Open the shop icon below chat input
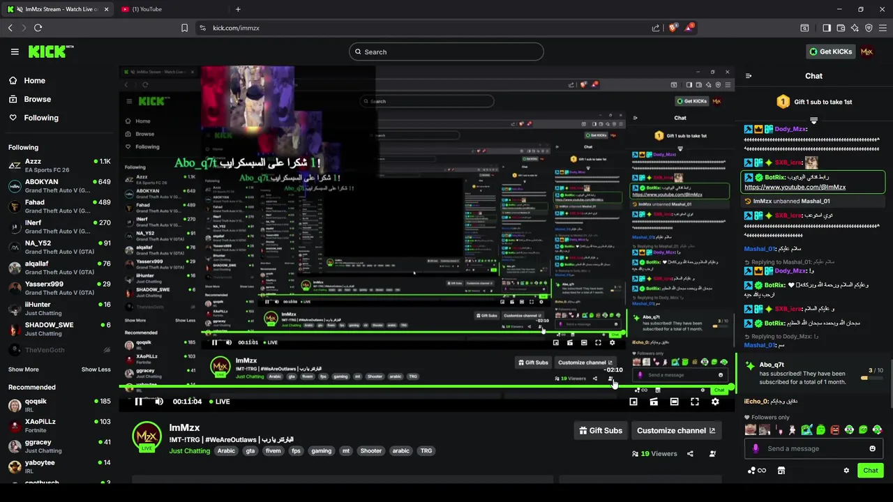 781,471
